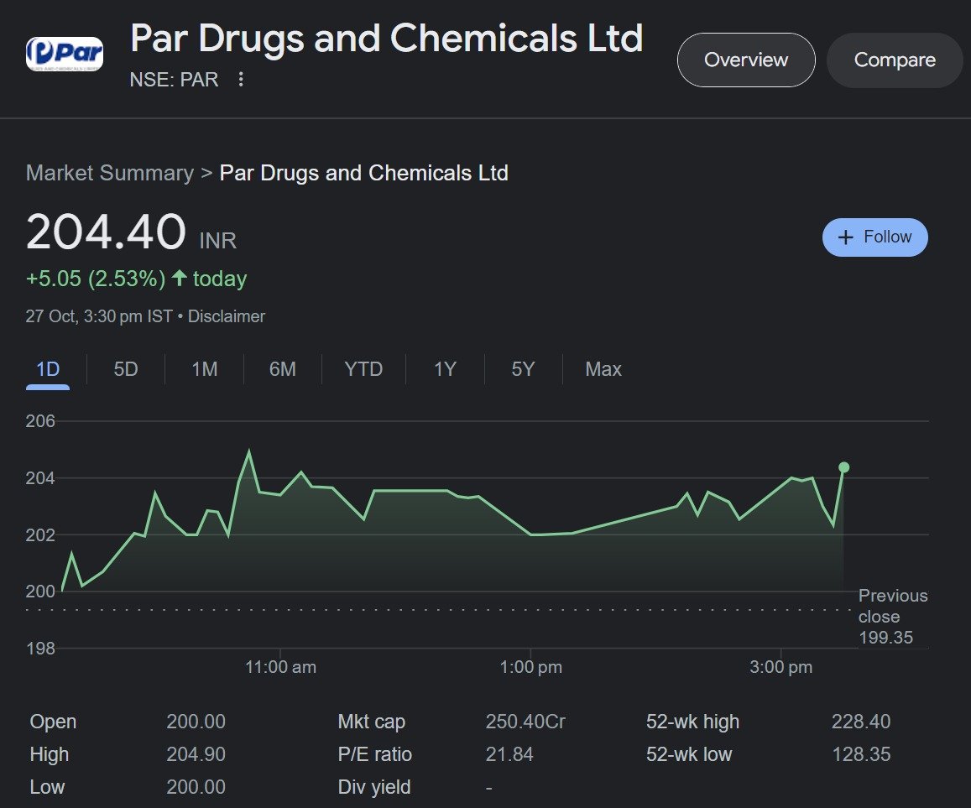The image size is (971, 808).
Task: Click the 206 y-axis label
Action: click(x=40, y=421)
